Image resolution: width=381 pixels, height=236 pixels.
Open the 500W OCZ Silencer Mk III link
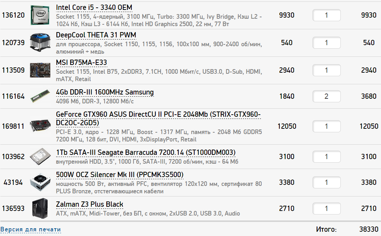click(120, 175)
